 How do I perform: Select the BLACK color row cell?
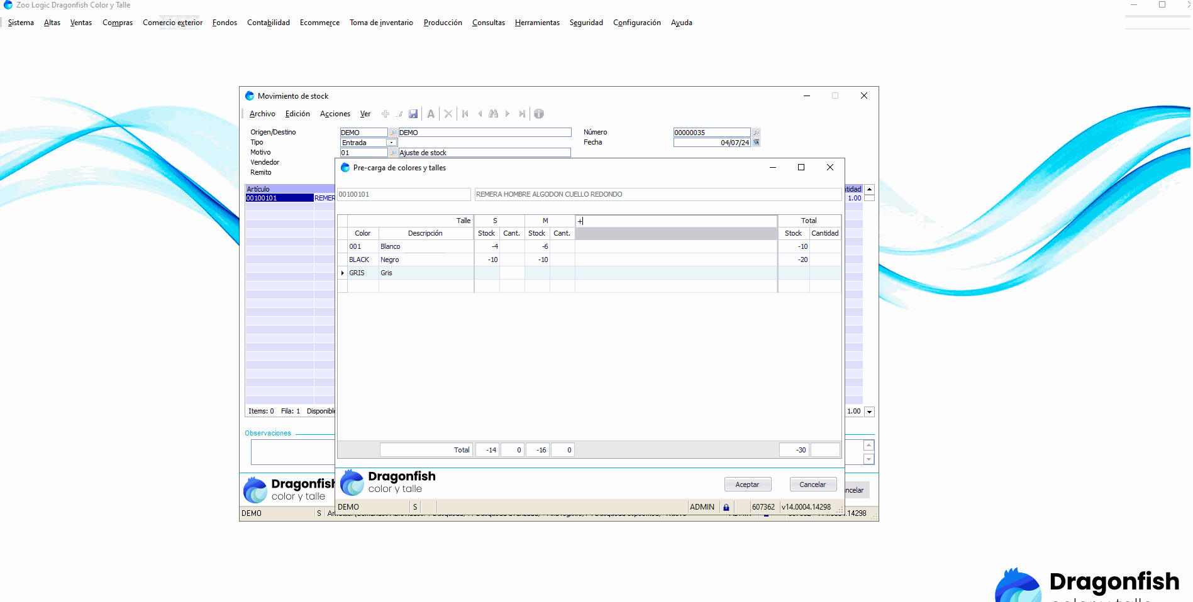coord(363,260)
